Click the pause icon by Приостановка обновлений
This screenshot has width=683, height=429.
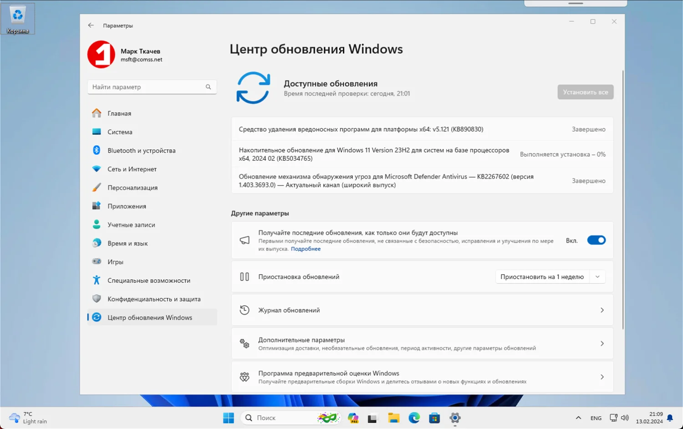click(x=245, y=276)
